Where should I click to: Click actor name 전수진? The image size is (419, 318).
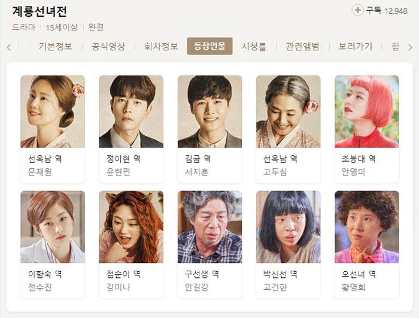click(40, 287)
